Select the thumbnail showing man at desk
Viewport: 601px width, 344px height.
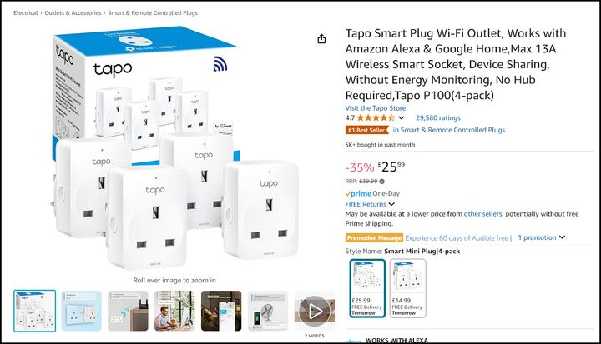pyautogui.click(x=174, y=311)
